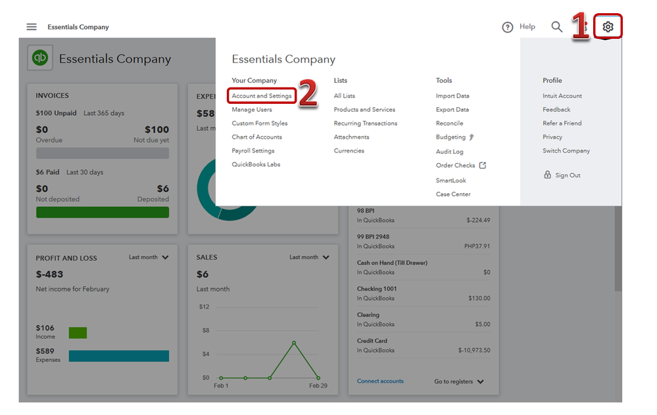Click the green Deposited progress bar
This screenshot has width=657, height=415.
tap(103, 212)
